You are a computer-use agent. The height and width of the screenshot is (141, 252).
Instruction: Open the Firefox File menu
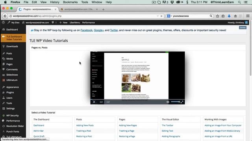26,2
